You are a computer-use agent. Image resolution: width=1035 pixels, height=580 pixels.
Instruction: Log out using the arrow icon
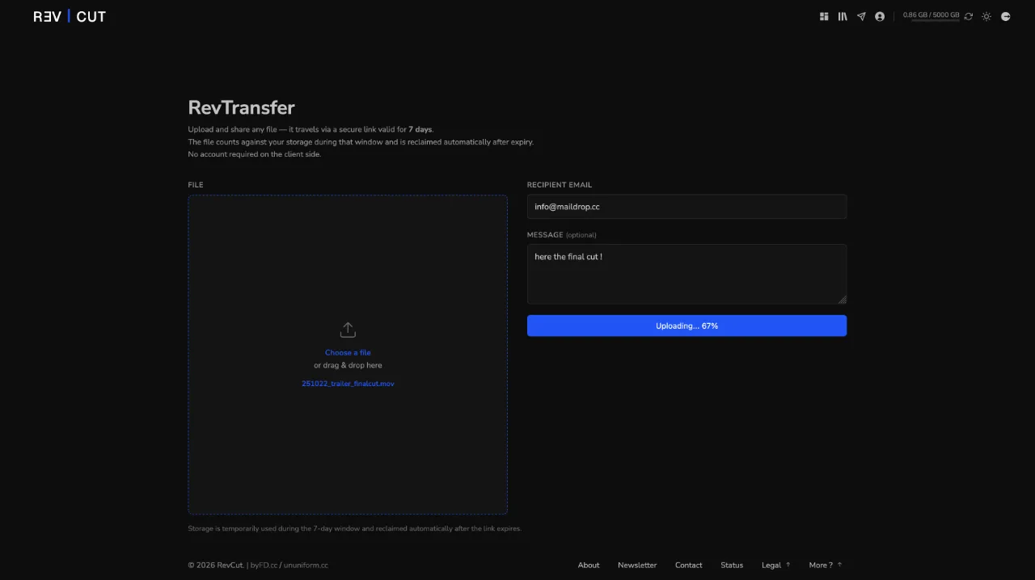click(1006, 16)
